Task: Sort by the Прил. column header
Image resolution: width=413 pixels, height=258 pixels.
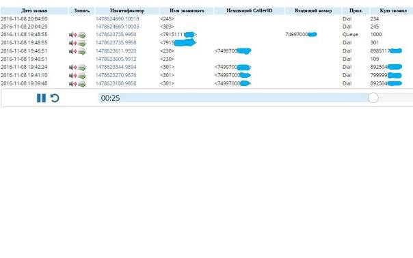Action: pyautogui.click(x=356, y=11)
